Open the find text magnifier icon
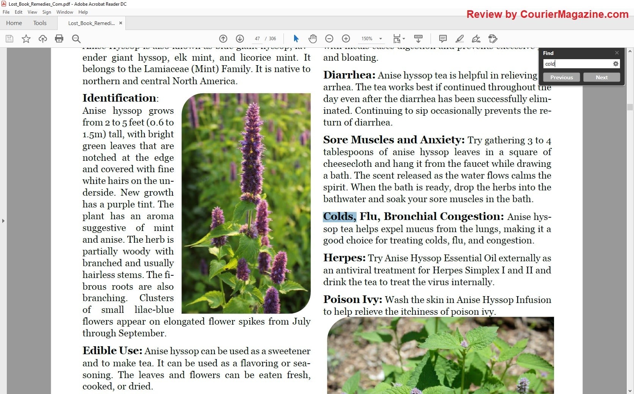 76,39
